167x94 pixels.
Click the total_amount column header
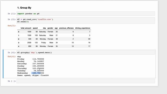(26, 28)
